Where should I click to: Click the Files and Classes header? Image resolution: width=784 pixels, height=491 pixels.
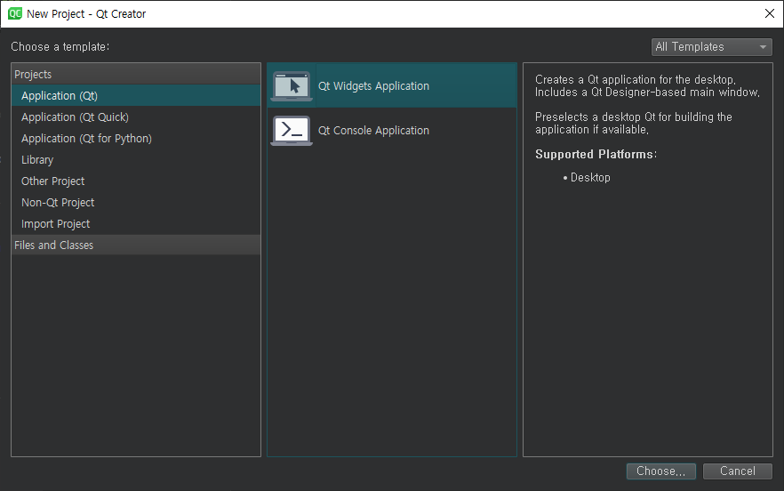point(135,245)
